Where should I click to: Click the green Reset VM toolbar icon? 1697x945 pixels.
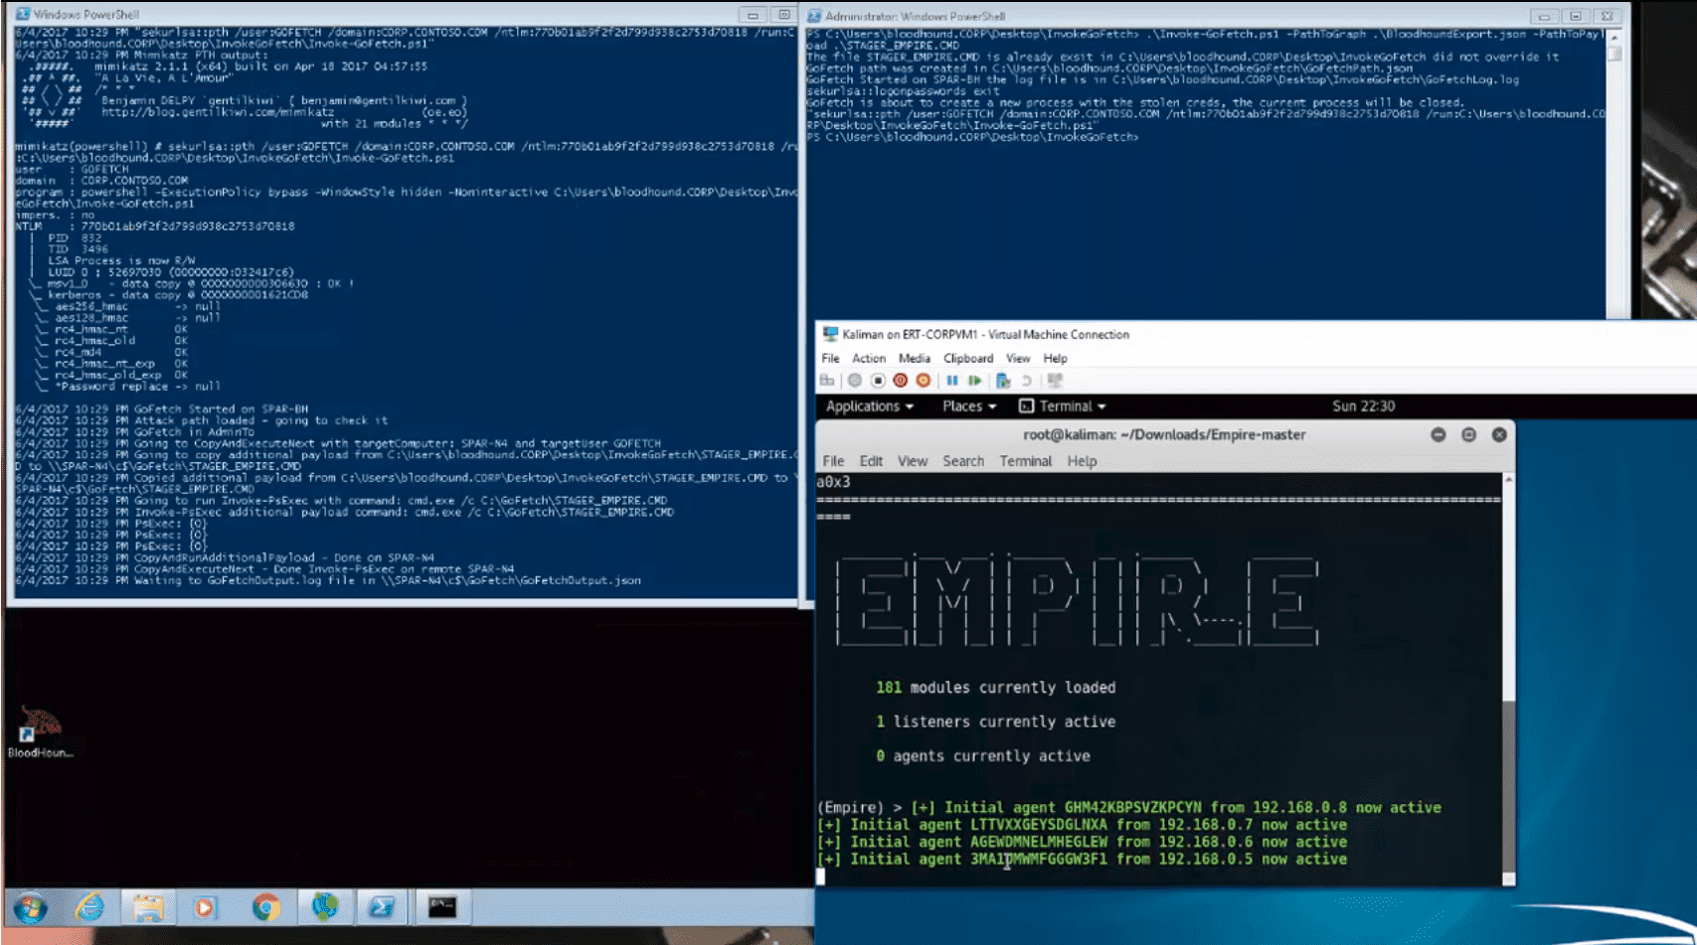pyautogui.click(x=975, y=381)
